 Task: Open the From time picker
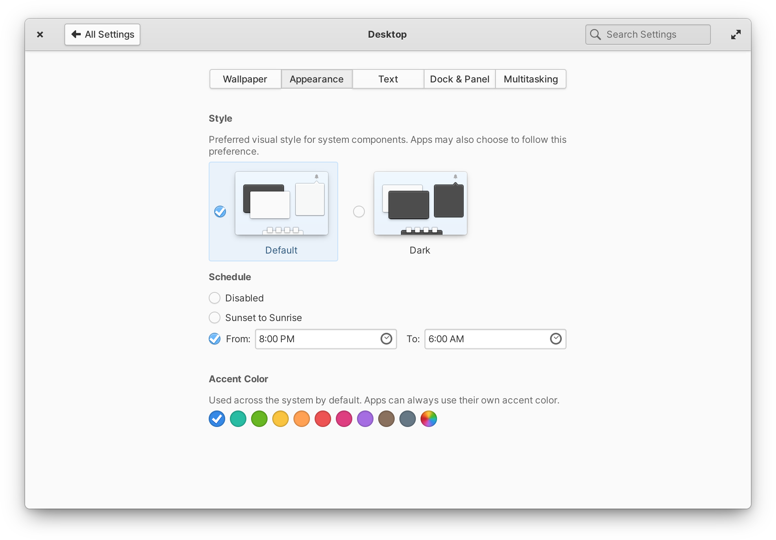[x=386, y=339]
